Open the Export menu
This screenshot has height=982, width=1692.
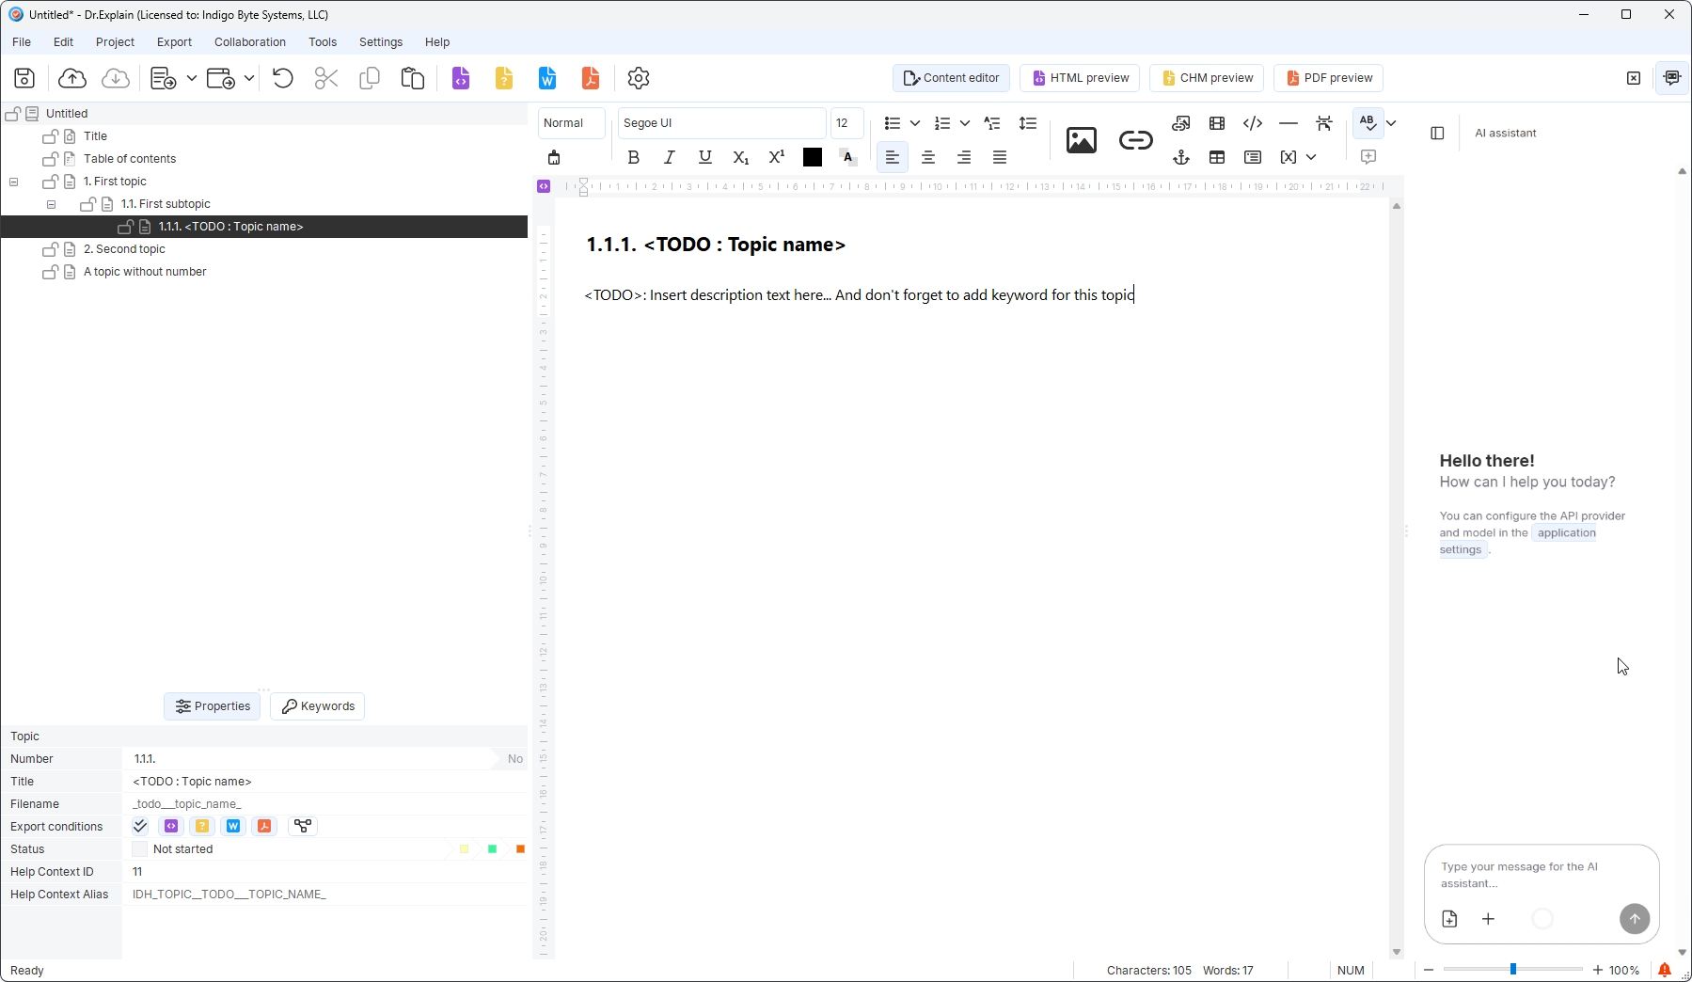(174, 42)
